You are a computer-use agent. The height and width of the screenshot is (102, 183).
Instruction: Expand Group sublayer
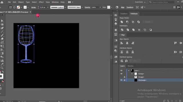[132, 74]
